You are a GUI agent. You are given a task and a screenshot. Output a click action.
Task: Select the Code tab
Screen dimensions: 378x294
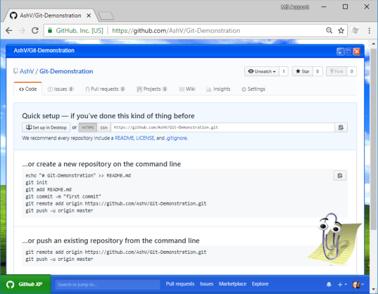pos(28,89)
